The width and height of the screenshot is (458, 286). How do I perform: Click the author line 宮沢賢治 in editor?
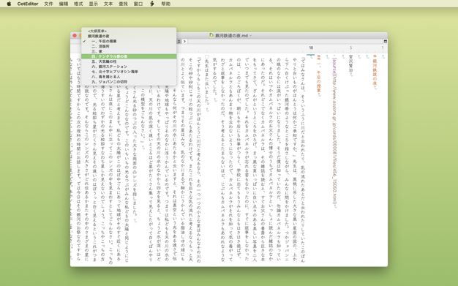click(x=350, y=64)
